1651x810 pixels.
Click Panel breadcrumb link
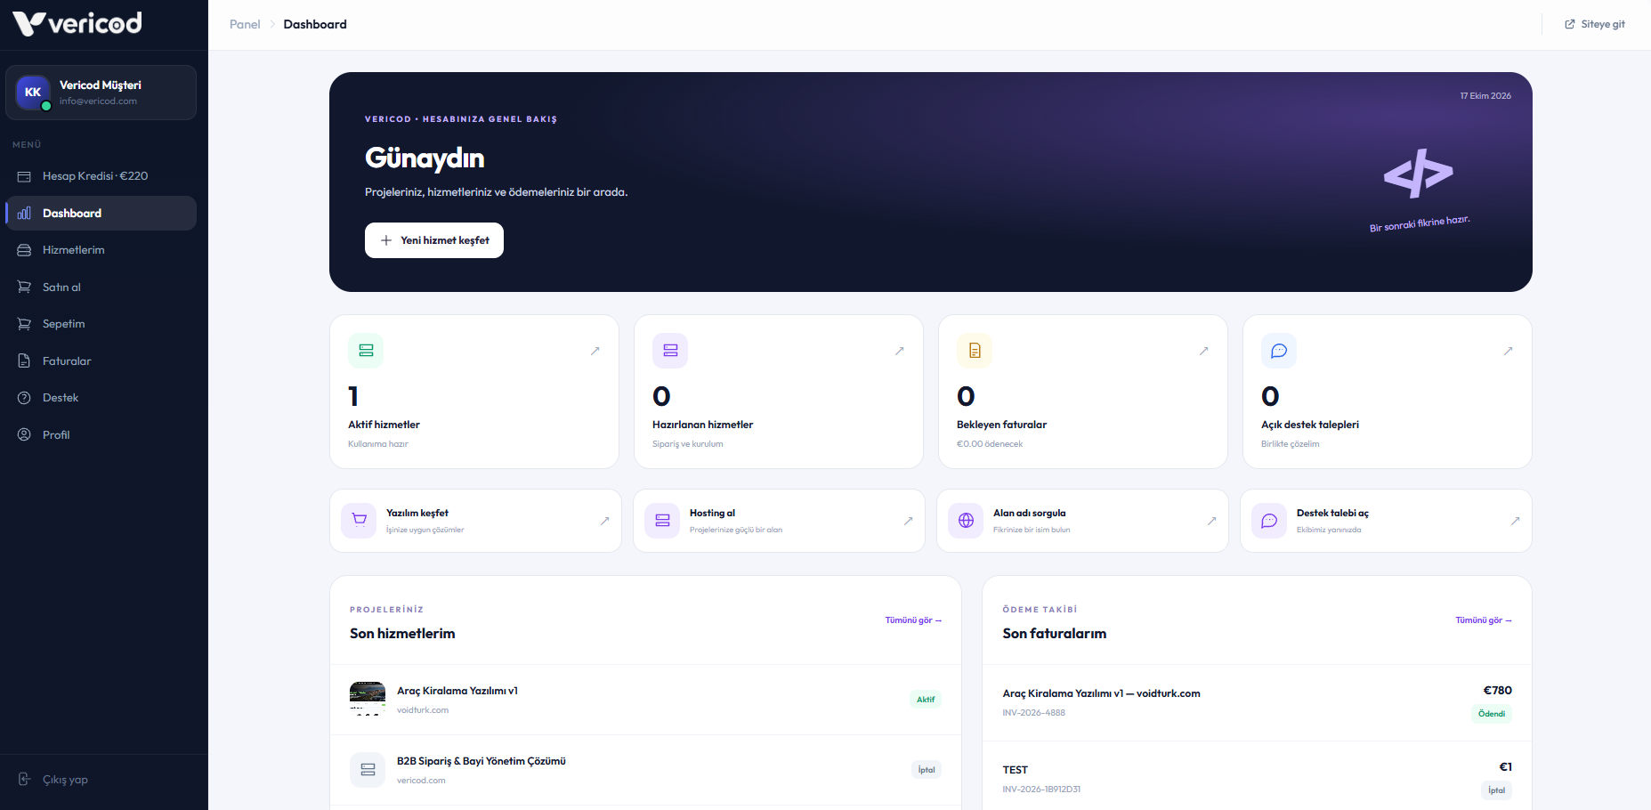245,24
